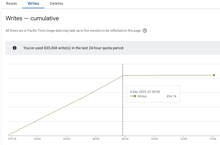
Task: Click the help question mark icon
Action: click(145, 31)
